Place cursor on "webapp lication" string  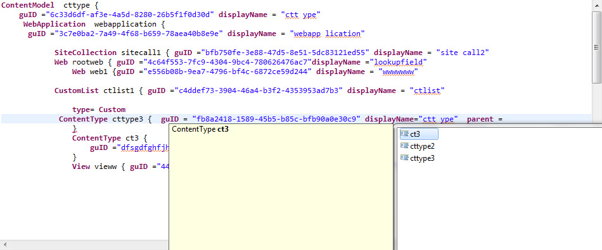click(x=327, y=34)
